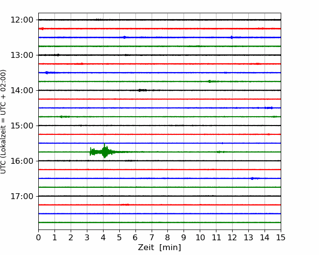319x255 pixels.
Task: Click the 16:00 time axis label
Action: pos(22,161)
